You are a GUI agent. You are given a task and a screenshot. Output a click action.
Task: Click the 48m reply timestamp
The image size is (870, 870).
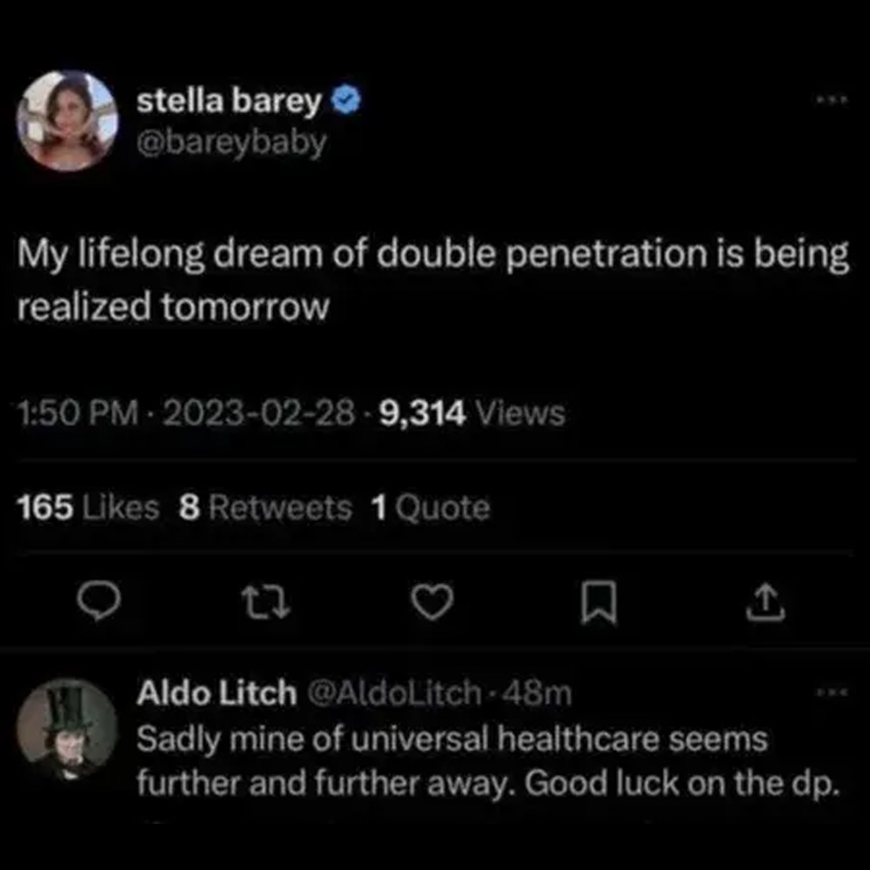point(536,693)
